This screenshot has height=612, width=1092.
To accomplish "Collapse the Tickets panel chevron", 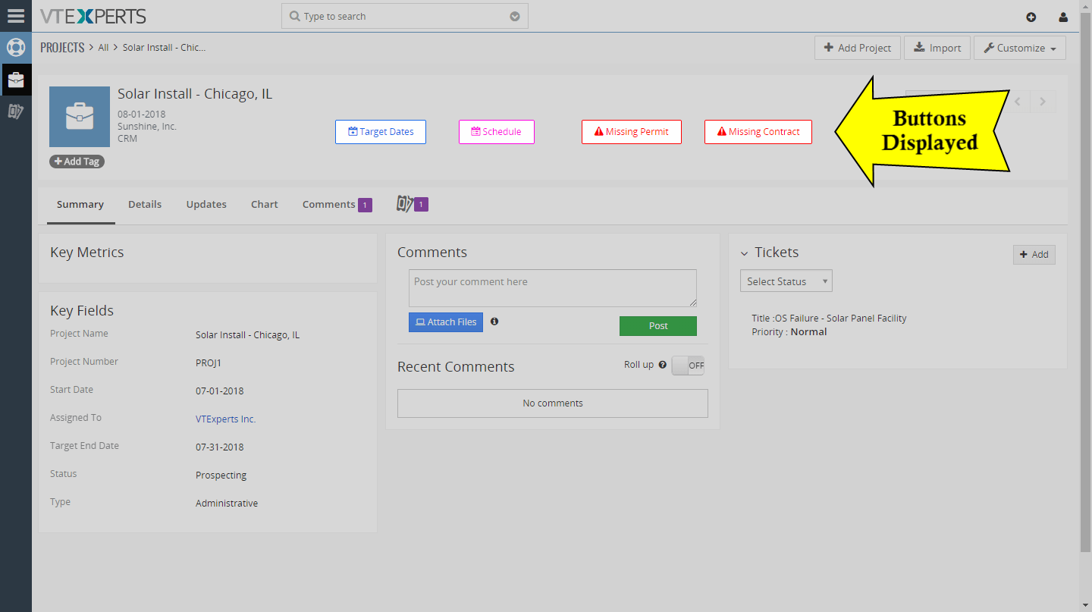I will click(x=744, y=253).
